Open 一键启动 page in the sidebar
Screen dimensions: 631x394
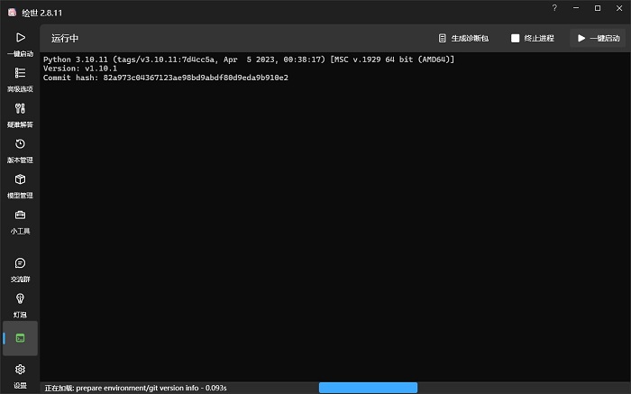click(x=20, y=43)
